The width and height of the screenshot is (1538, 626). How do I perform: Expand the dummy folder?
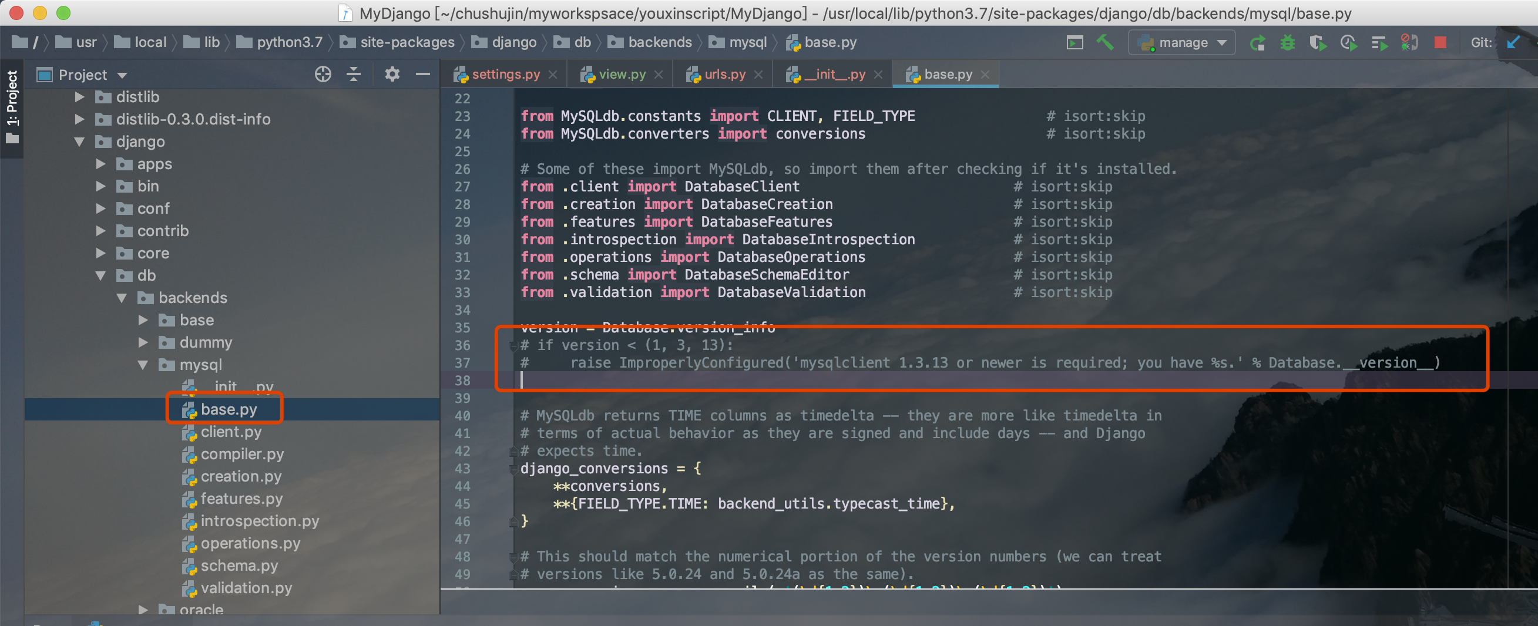click(x=143, y=342)
